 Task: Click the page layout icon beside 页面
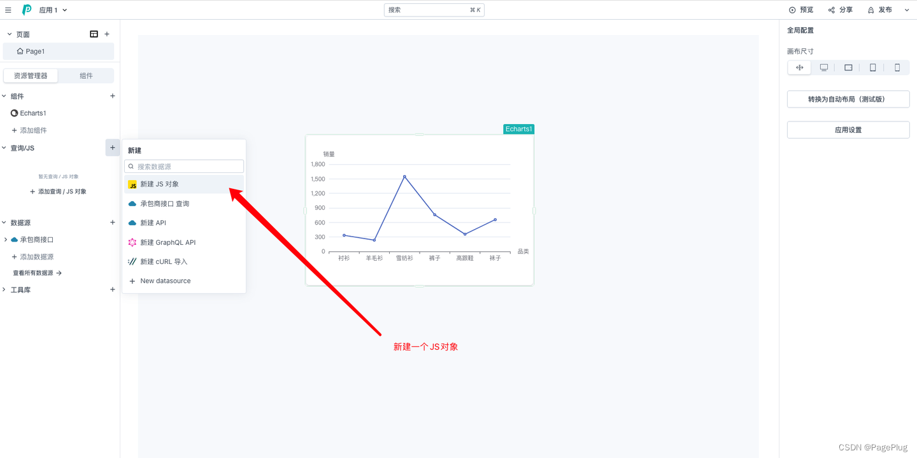[x=94, y=33]
